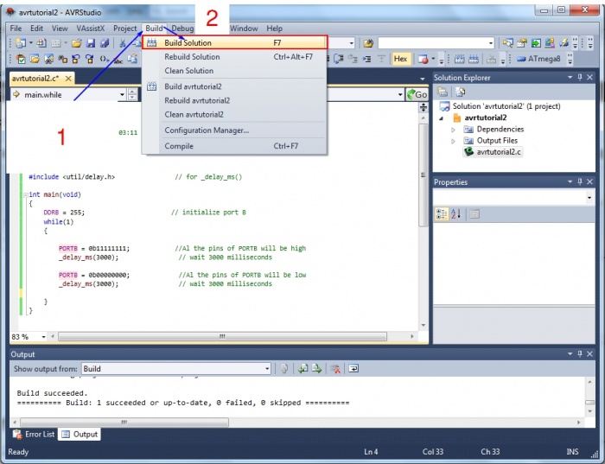
Task: Click the editor vertical scrollbar
Action: (x=423, y=175)
